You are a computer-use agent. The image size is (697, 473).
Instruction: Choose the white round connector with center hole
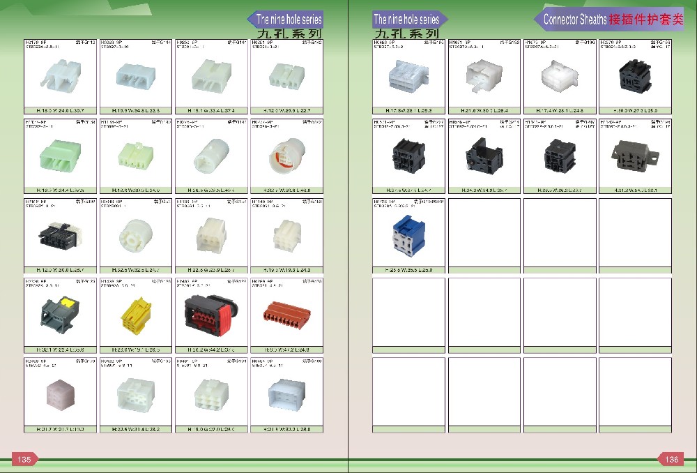(x=136, y=235)
